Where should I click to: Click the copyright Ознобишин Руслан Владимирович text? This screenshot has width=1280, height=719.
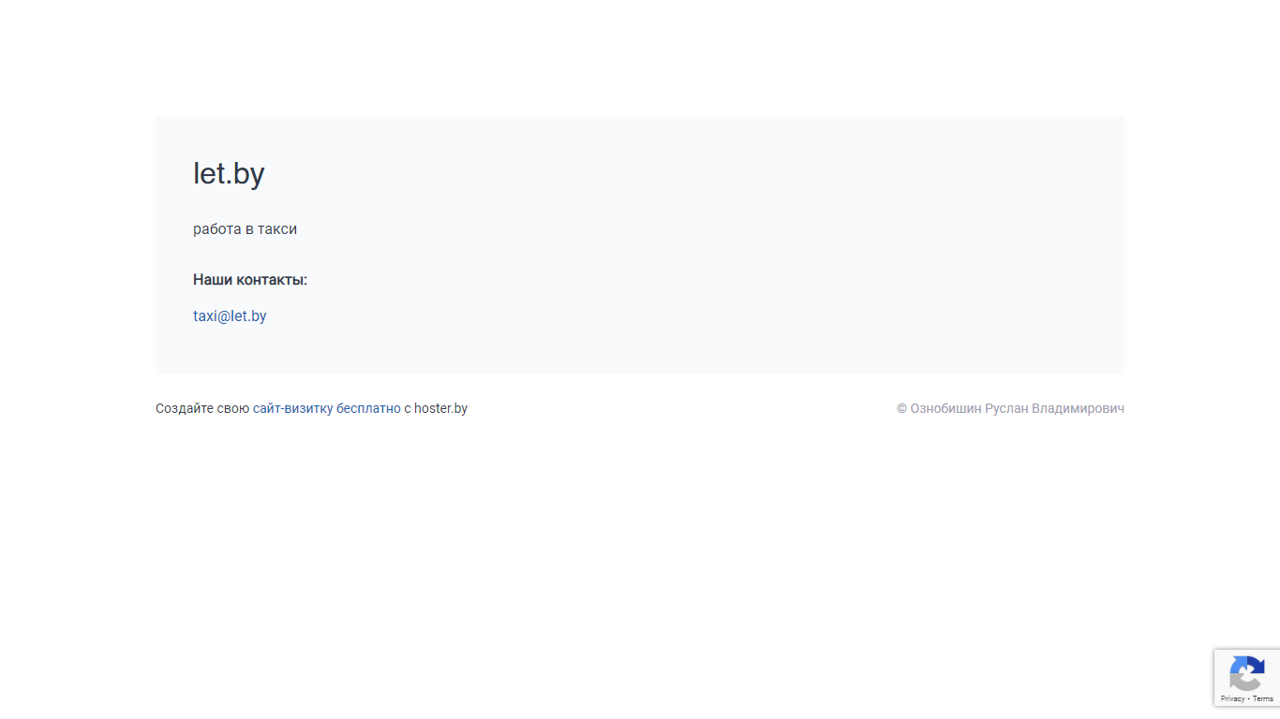point(1010,408)
